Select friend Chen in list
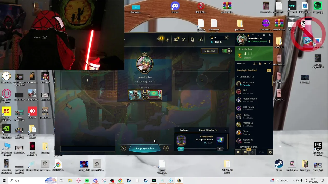Viewport: 328px width, 184px height. pyautogui.click(x=253, y=133)
